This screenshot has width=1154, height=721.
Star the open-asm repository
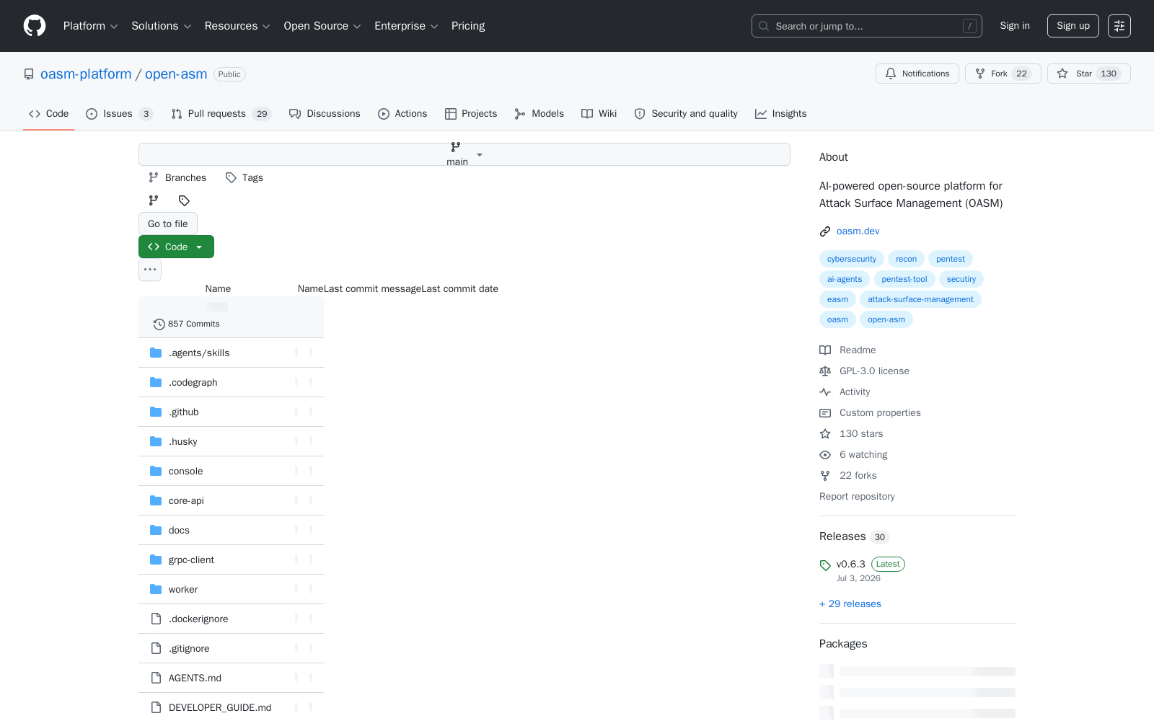pos(1089,74)
